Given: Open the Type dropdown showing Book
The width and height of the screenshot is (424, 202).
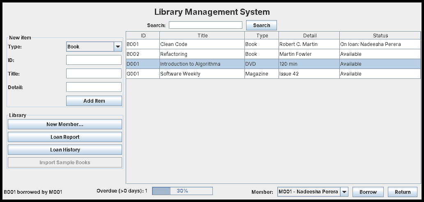Looking at the screenshot, I should pyautogui.click(x=94, y=46).
